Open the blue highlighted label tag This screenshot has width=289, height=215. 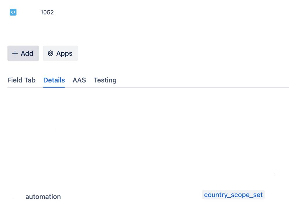click(233, 195)
